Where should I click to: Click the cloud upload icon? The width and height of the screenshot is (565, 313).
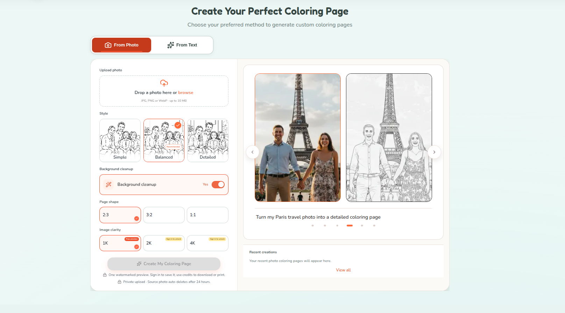(x=164, y=83)
